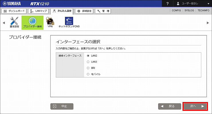Switch to 管理 tab
The width and height of the screenshot is (212, 114).
coord(103,11)
